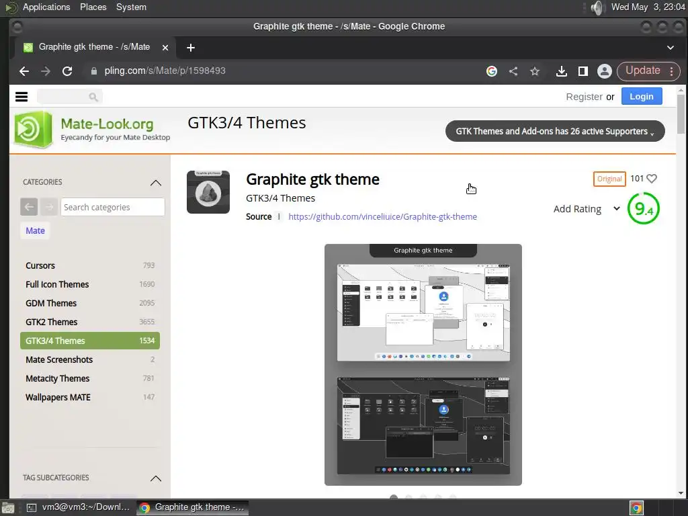Click the Graphite theme preview image
The width and height of the screenshot is (688, 516).
pyautogui.click(x=423, y=365)
